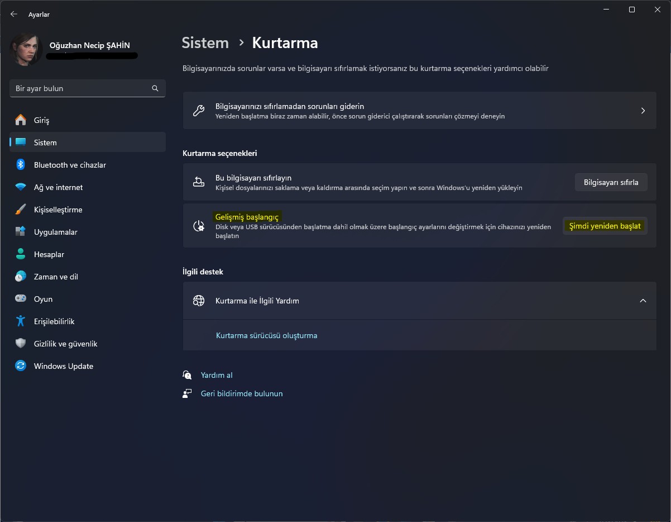Open Kurtarma sürücüsü oluşturma link
This screenshot has height=522, width=671.
(x=266, y=335)
